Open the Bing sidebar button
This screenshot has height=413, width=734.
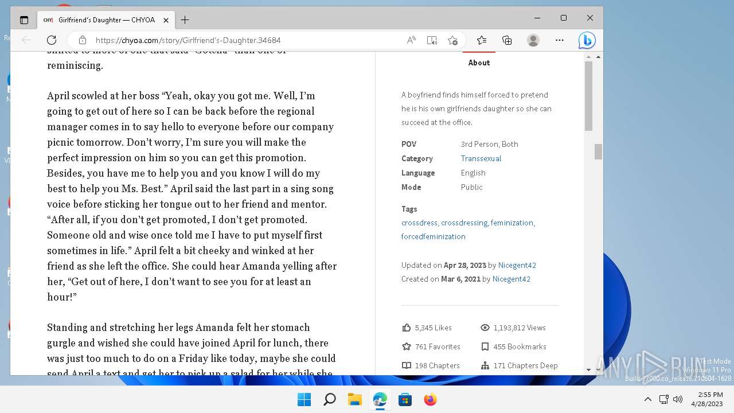pos(587,40)
